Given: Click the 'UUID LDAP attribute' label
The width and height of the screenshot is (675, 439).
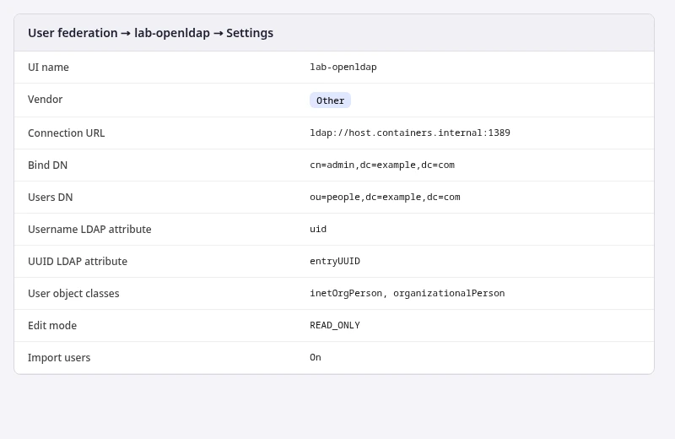Looking at the screenshot, I should coord(78,262).
